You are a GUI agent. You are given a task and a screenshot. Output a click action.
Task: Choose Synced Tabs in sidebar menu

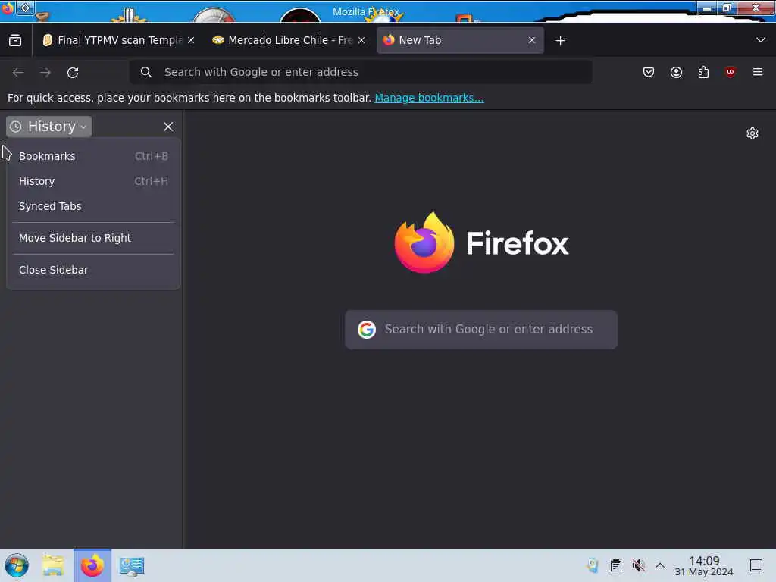click(x=93, y=206)
